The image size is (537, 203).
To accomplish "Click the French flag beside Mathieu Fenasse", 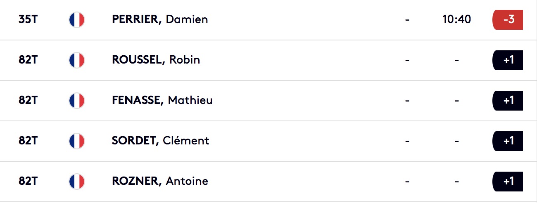I will click(77, 100).
